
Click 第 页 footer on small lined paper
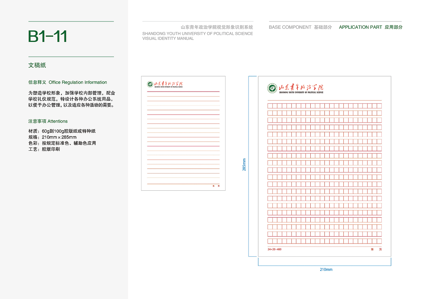coord(216,186)
